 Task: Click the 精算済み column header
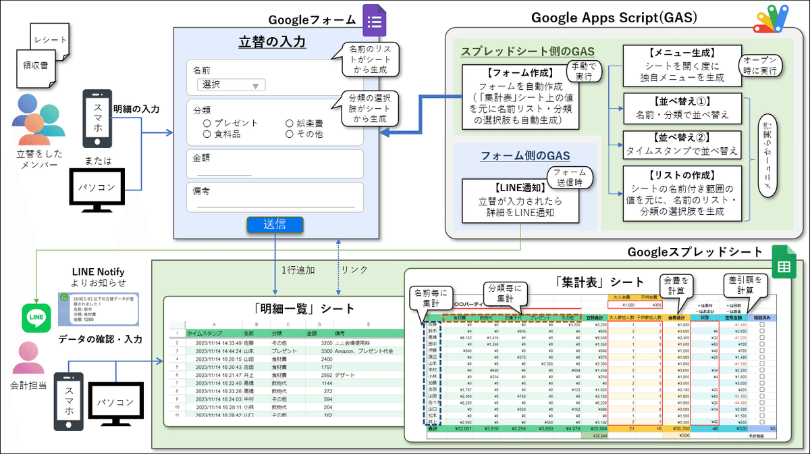(x=762, y=318)
